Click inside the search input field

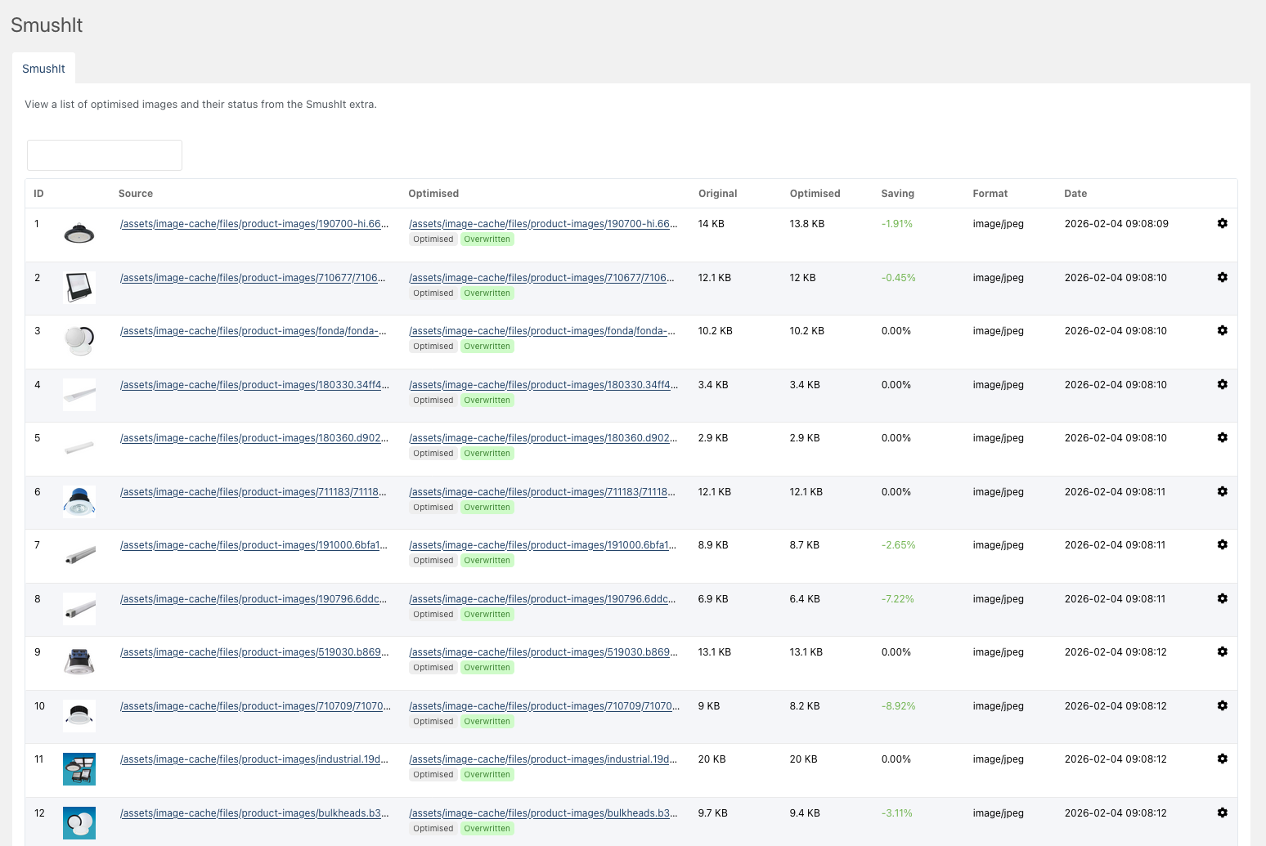click(x=104, y=155)
